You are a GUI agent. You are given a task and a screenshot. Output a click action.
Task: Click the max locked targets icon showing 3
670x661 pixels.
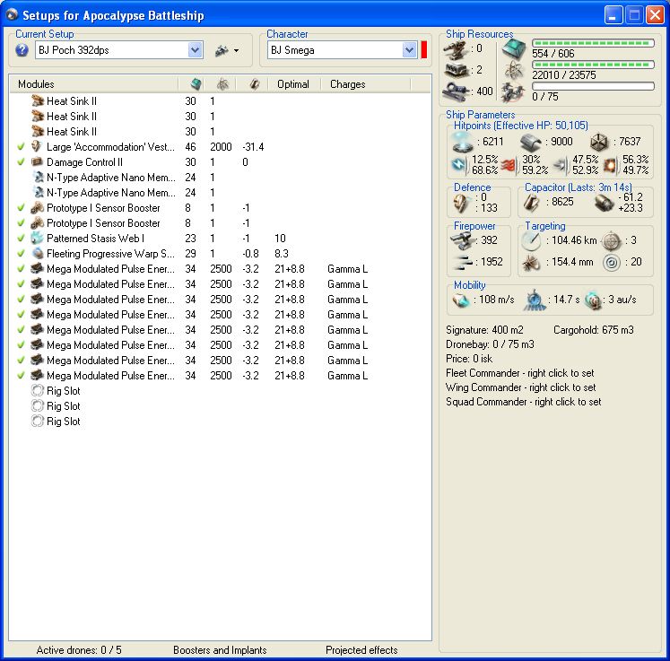tap(611, 241)
